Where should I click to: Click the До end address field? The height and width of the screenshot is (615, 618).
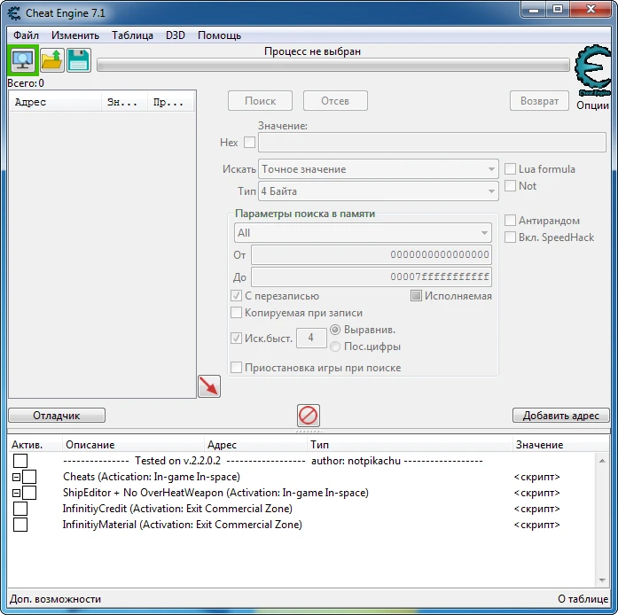(x=372, y=276)
